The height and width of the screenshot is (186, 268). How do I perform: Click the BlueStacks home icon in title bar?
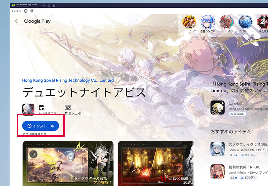click(x=49, y=5)
